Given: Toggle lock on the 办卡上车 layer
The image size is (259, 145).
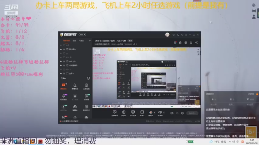Looking at the screenshot, I should pyautogui.click(x=64, y=61).
